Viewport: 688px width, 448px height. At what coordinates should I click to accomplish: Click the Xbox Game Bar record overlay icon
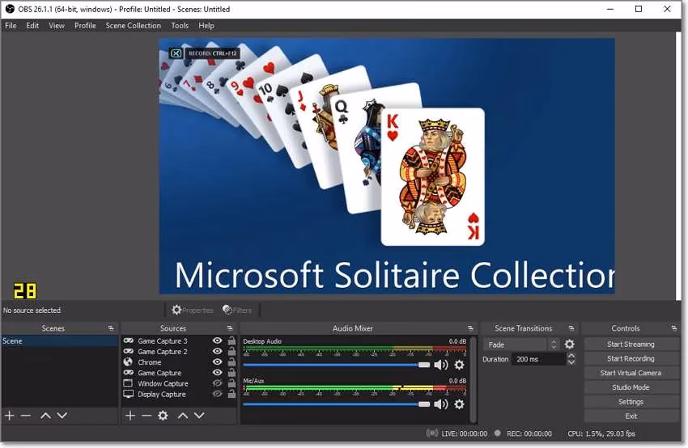click(176, 53)
